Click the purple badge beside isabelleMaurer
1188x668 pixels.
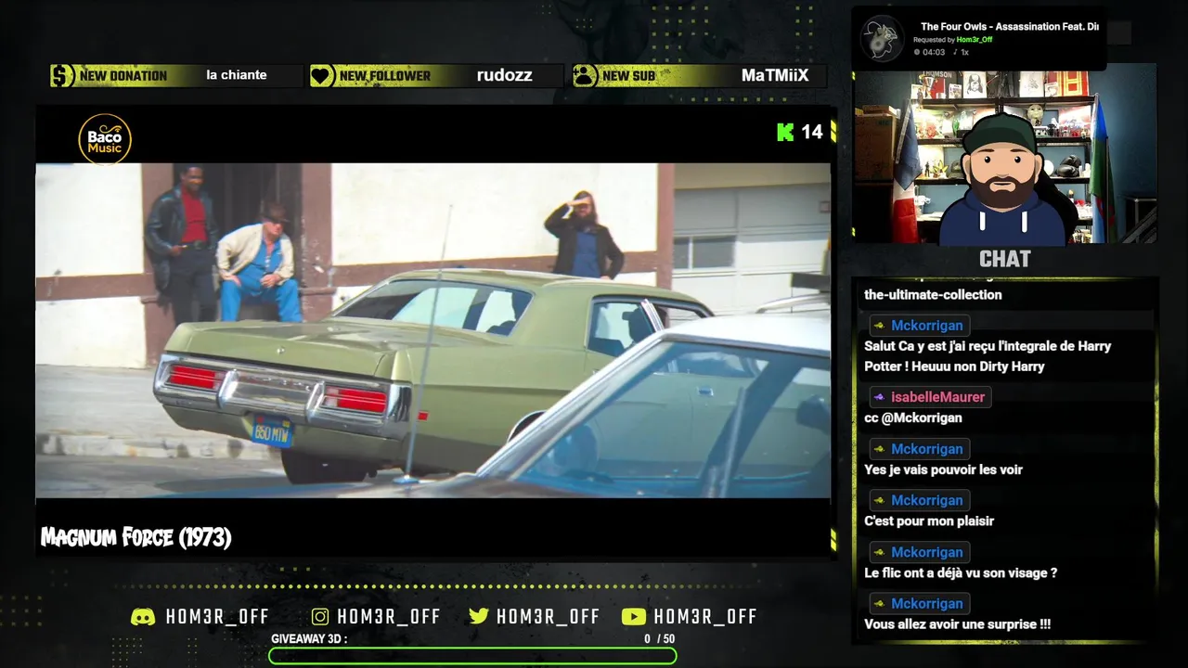pos(879,397)
